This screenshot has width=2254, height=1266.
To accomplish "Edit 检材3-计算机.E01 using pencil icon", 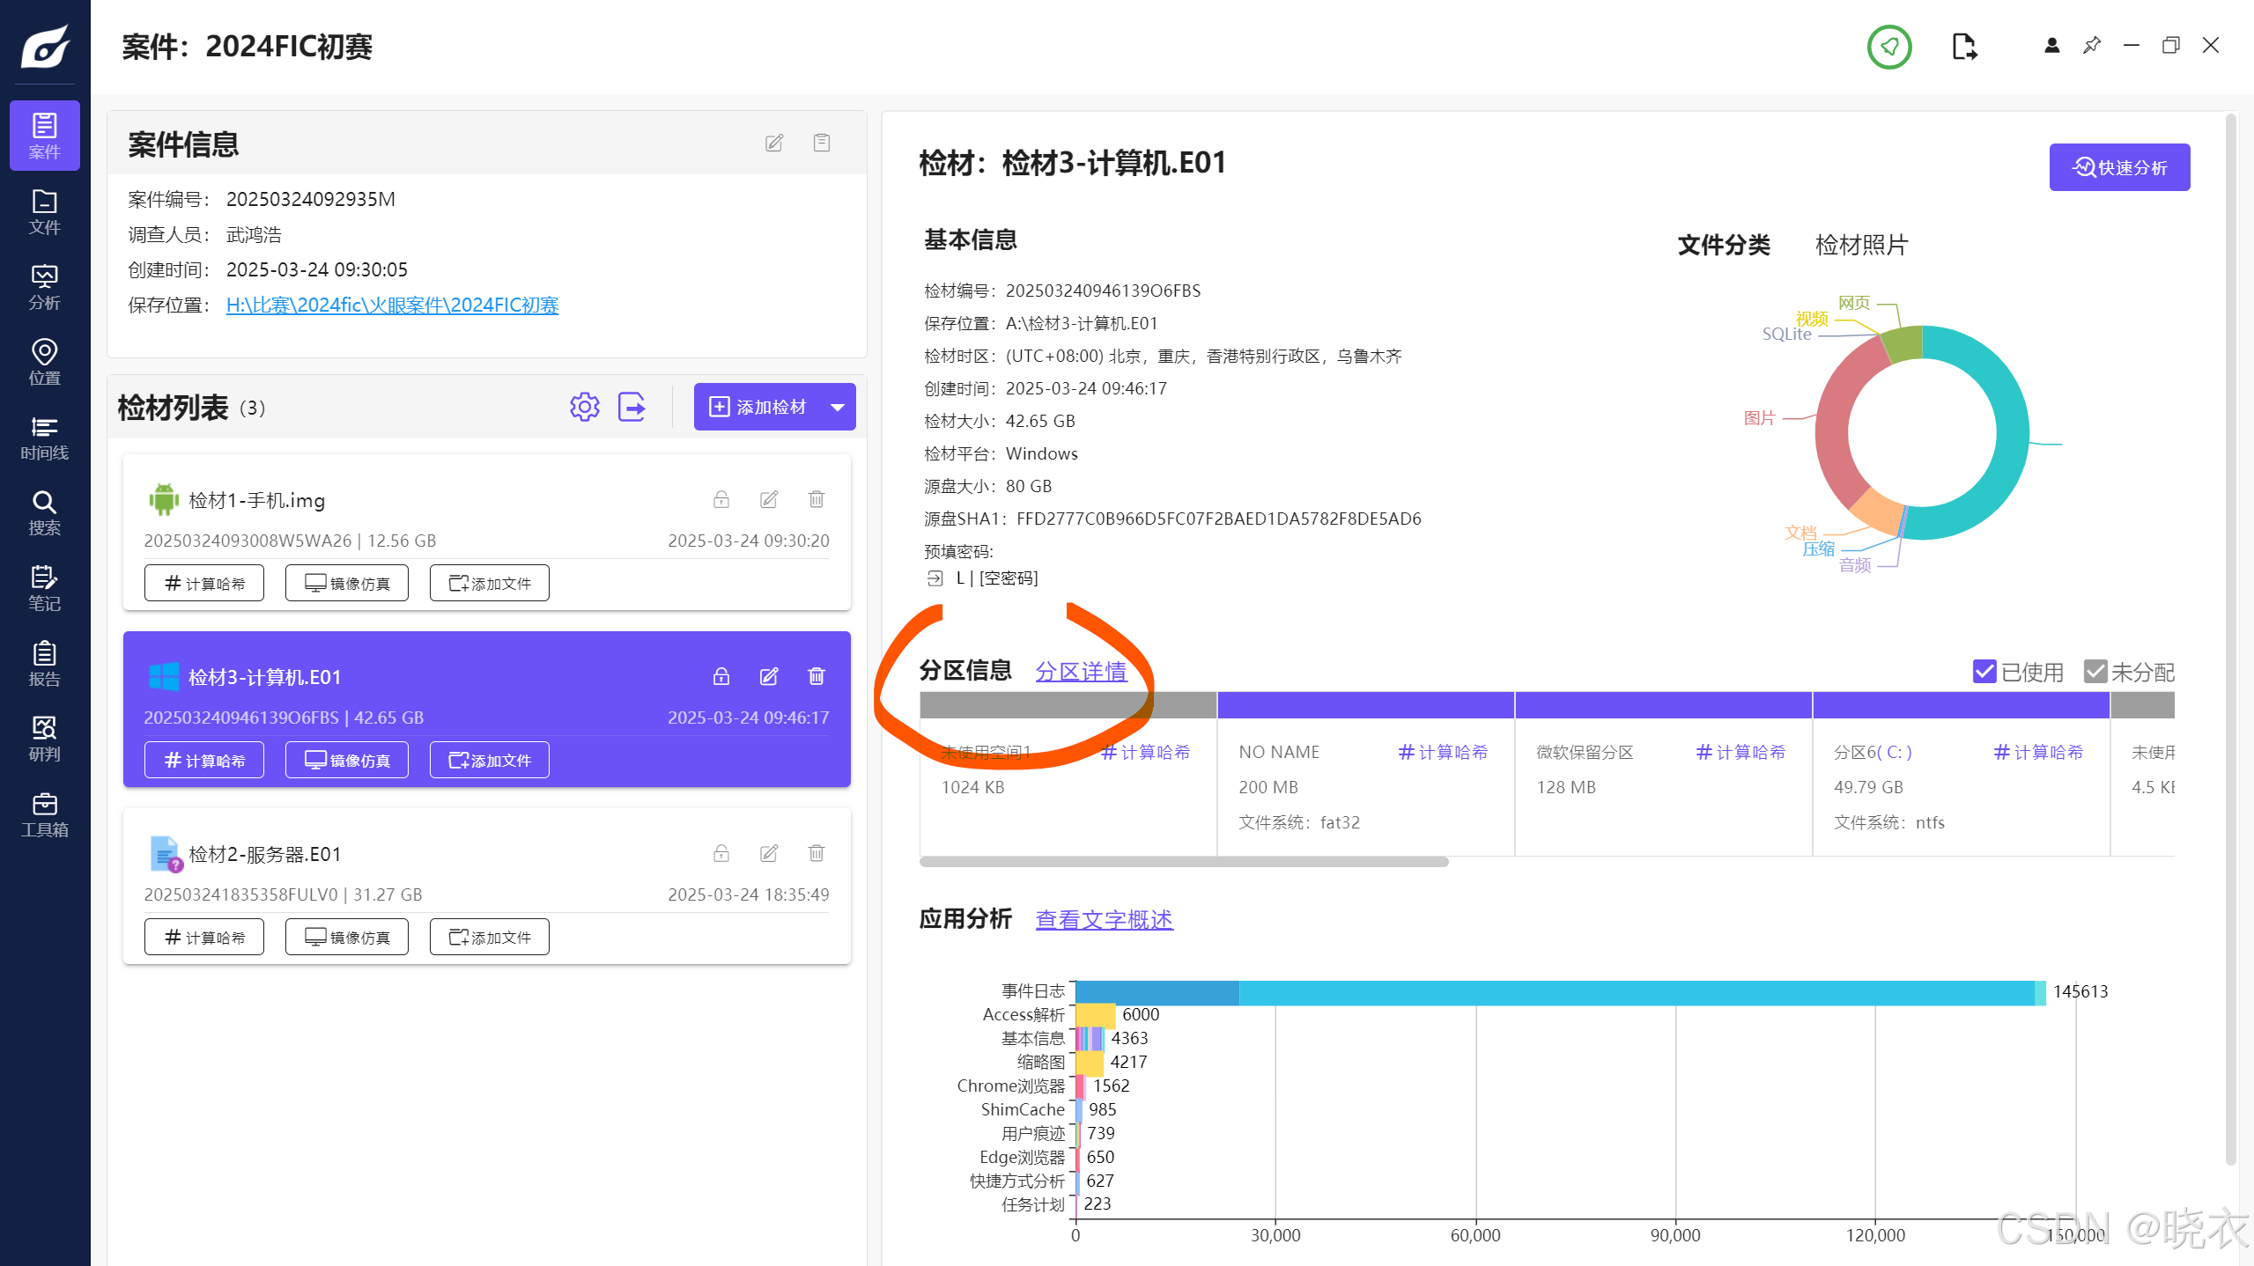I will [768, 676].
